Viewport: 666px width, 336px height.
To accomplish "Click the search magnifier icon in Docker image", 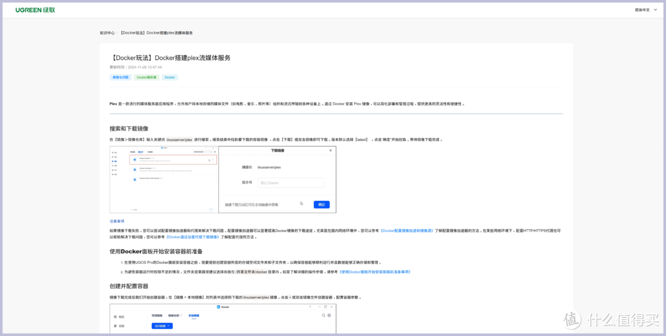I will pyautogui.click(x=324, y=316).
